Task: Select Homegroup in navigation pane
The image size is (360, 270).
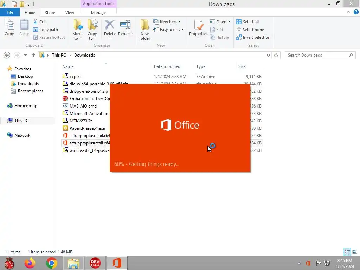Action: [x=26, y=105]
